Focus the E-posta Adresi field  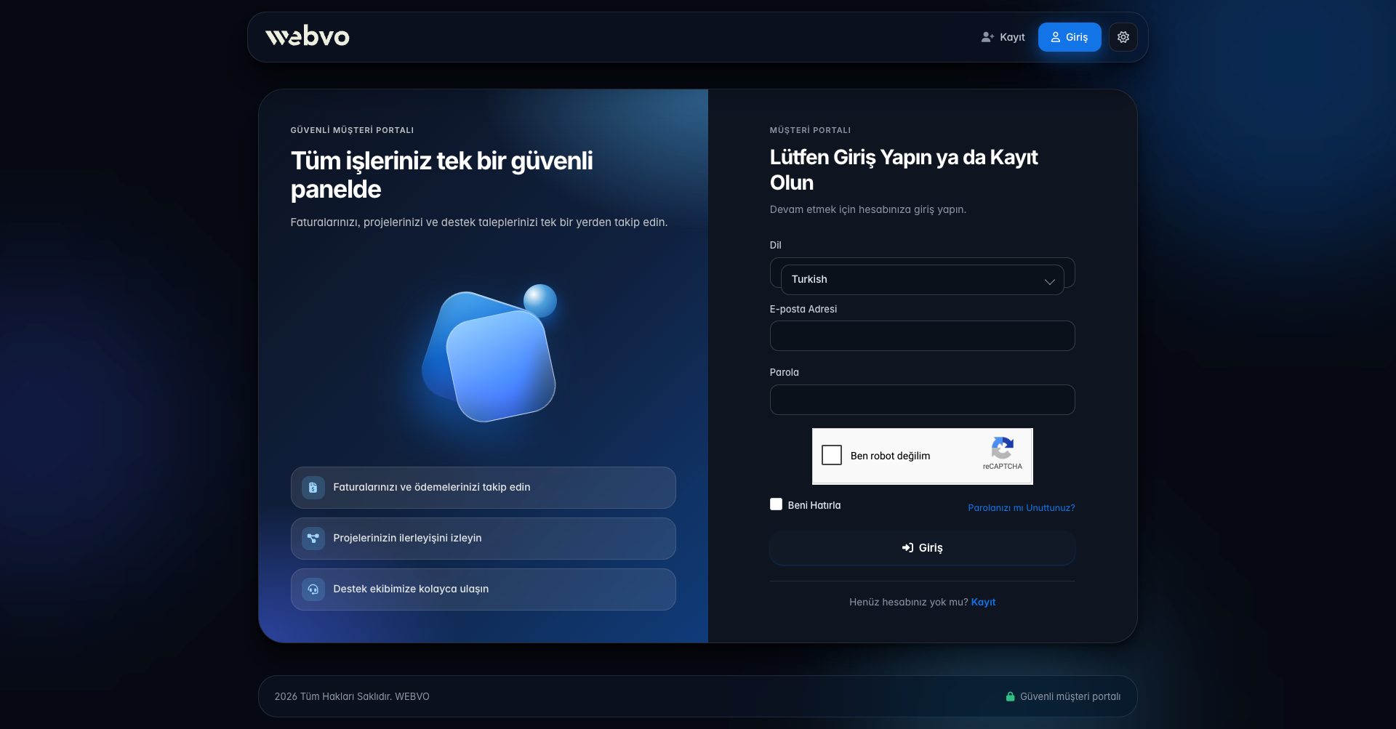point(922,336)
